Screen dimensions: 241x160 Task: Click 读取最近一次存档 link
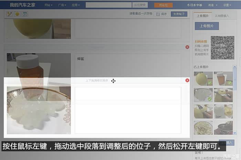(141, 14)
